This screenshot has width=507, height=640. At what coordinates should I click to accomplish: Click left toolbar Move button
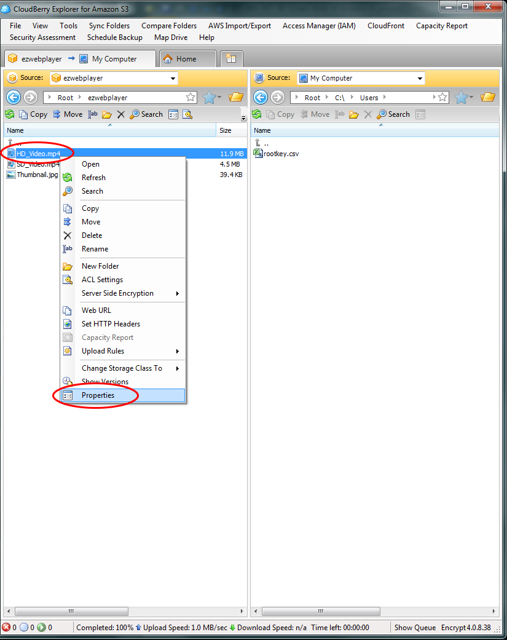click(x=68, y=114)
